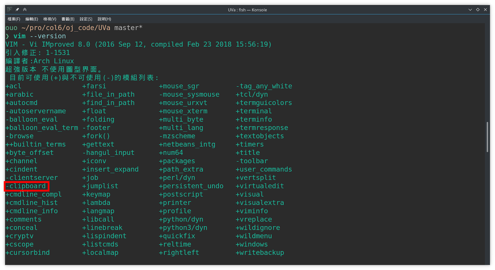495x270 pixels.
Task: Click the +insert_expand feature text
Action: click(x=110, y=170)
